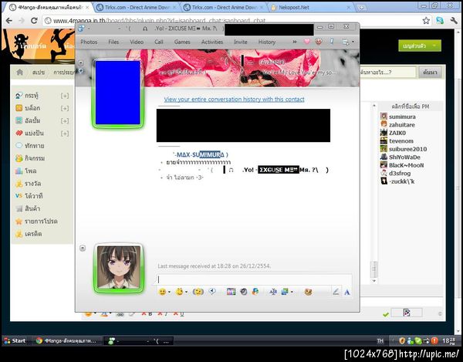Viewport: 463px width, 362px height.
Task: Expand the double-arrow overflow of the chat menu
Action: click(x=295, y=42)
